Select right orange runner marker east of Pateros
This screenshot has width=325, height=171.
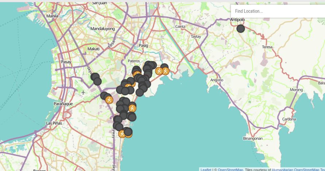click(166, 71)
